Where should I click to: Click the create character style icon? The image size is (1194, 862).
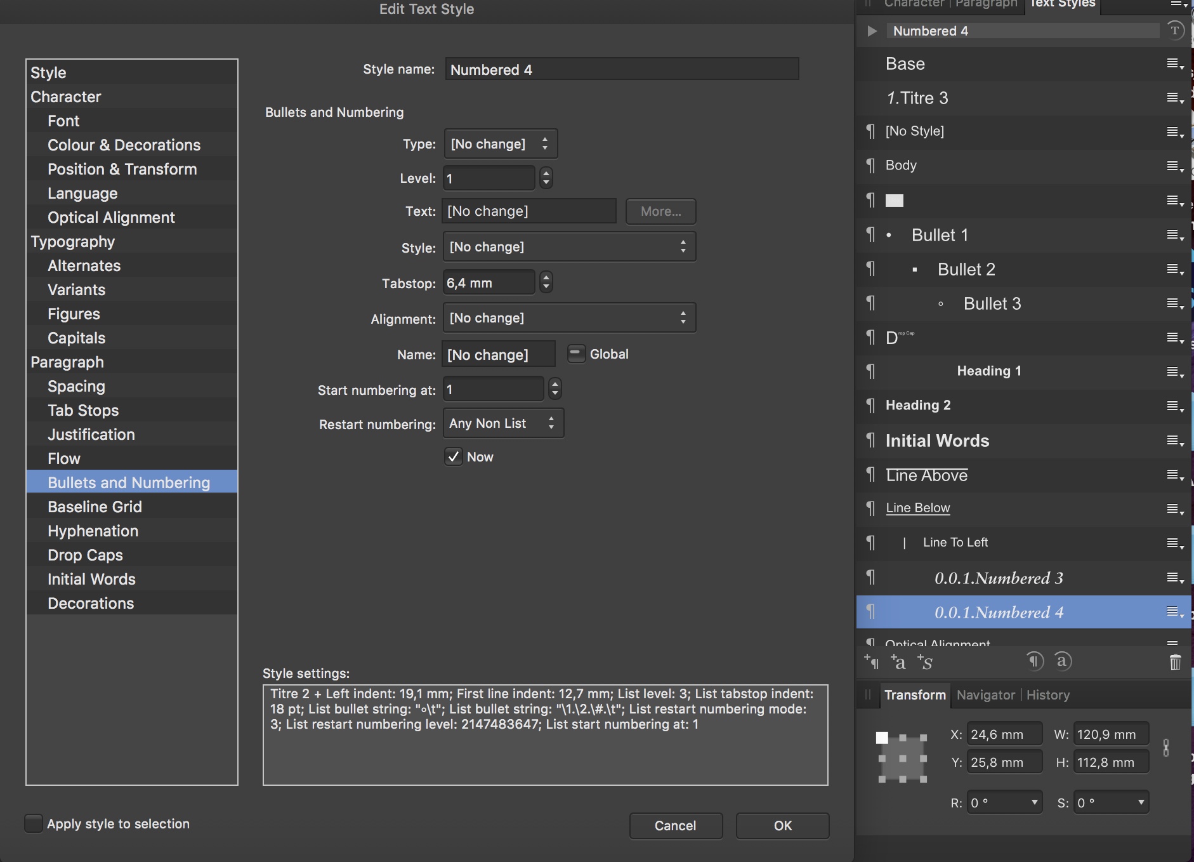pyautogui.click(x=898, y=662)
